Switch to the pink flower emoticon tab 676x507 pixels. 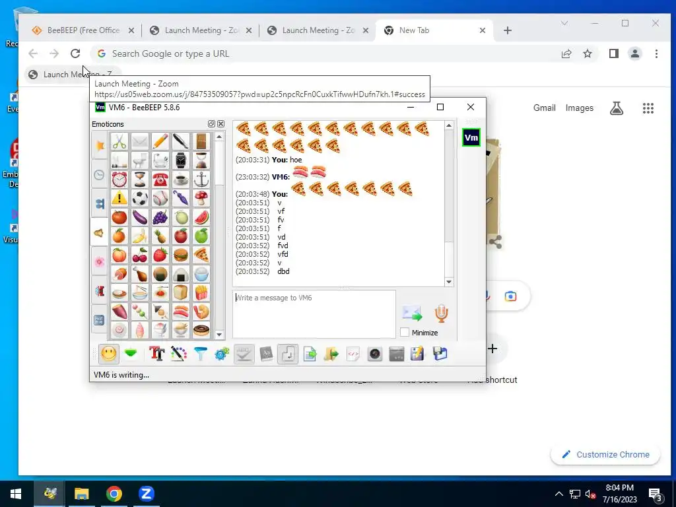pyautogui.click(x=99, y=261)
